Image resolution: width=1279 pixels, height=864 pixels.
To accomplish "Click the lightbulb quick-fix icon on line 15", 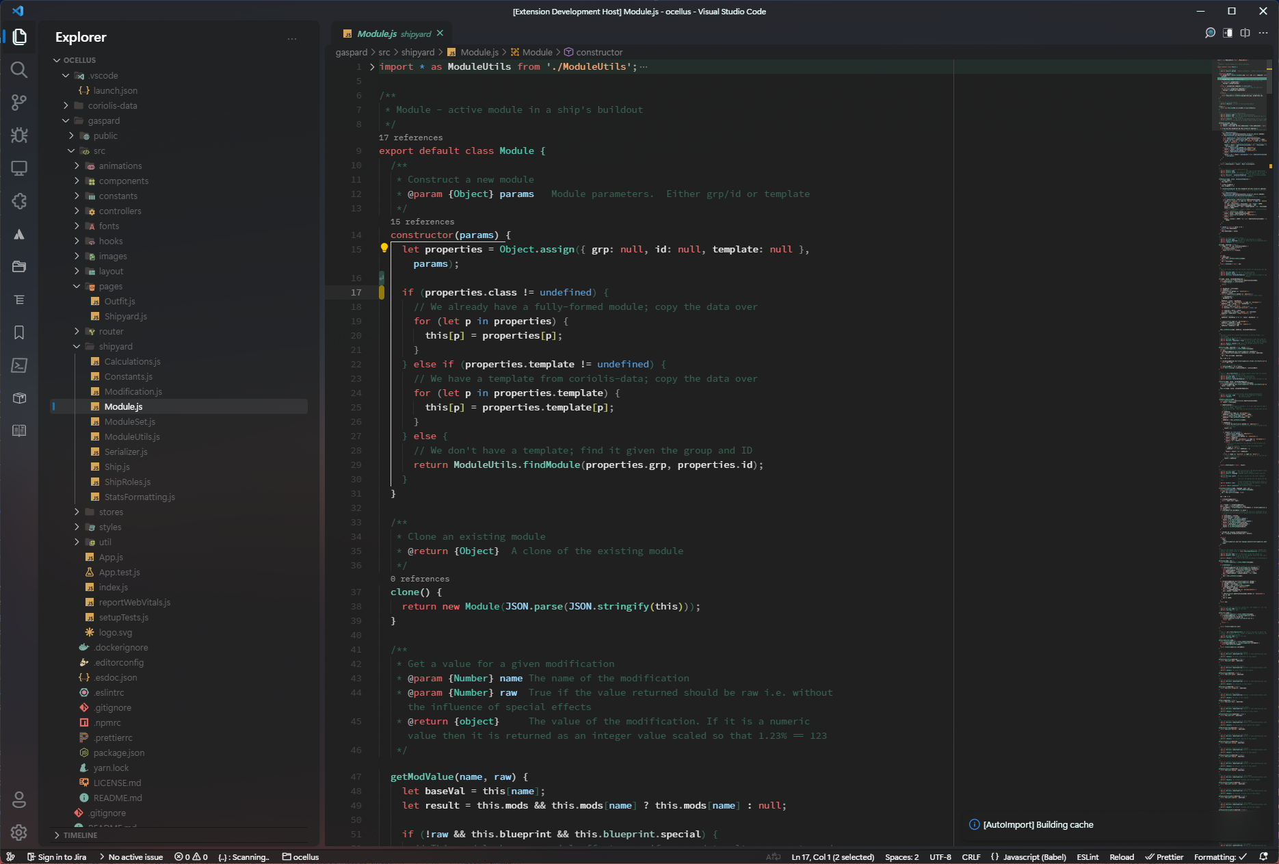I will coord(384,248).
